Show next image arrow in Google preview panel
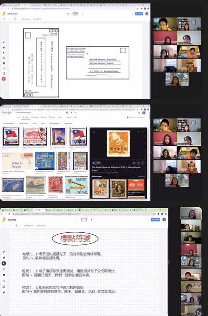 tap(142, 132)
